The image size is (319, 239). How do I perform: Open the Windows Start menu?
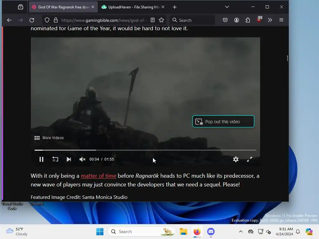coord(100,232)
